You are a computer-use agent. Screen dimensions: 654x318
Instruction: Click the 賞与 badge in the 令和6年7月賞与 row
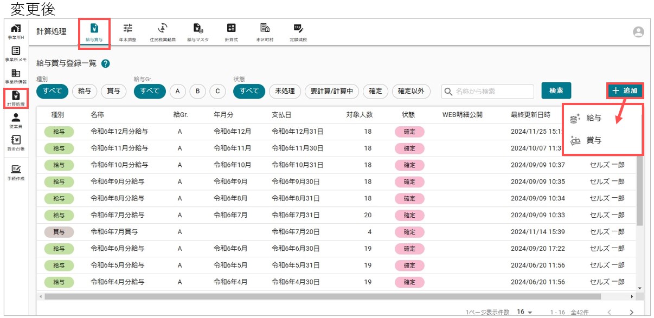(x=59, y=232)
